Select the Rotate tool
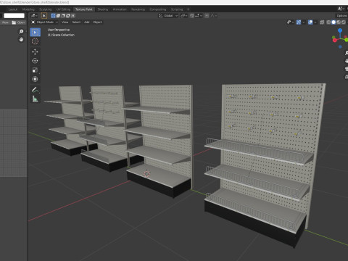This screenshot has width=348, height=261. click(35, 61)
